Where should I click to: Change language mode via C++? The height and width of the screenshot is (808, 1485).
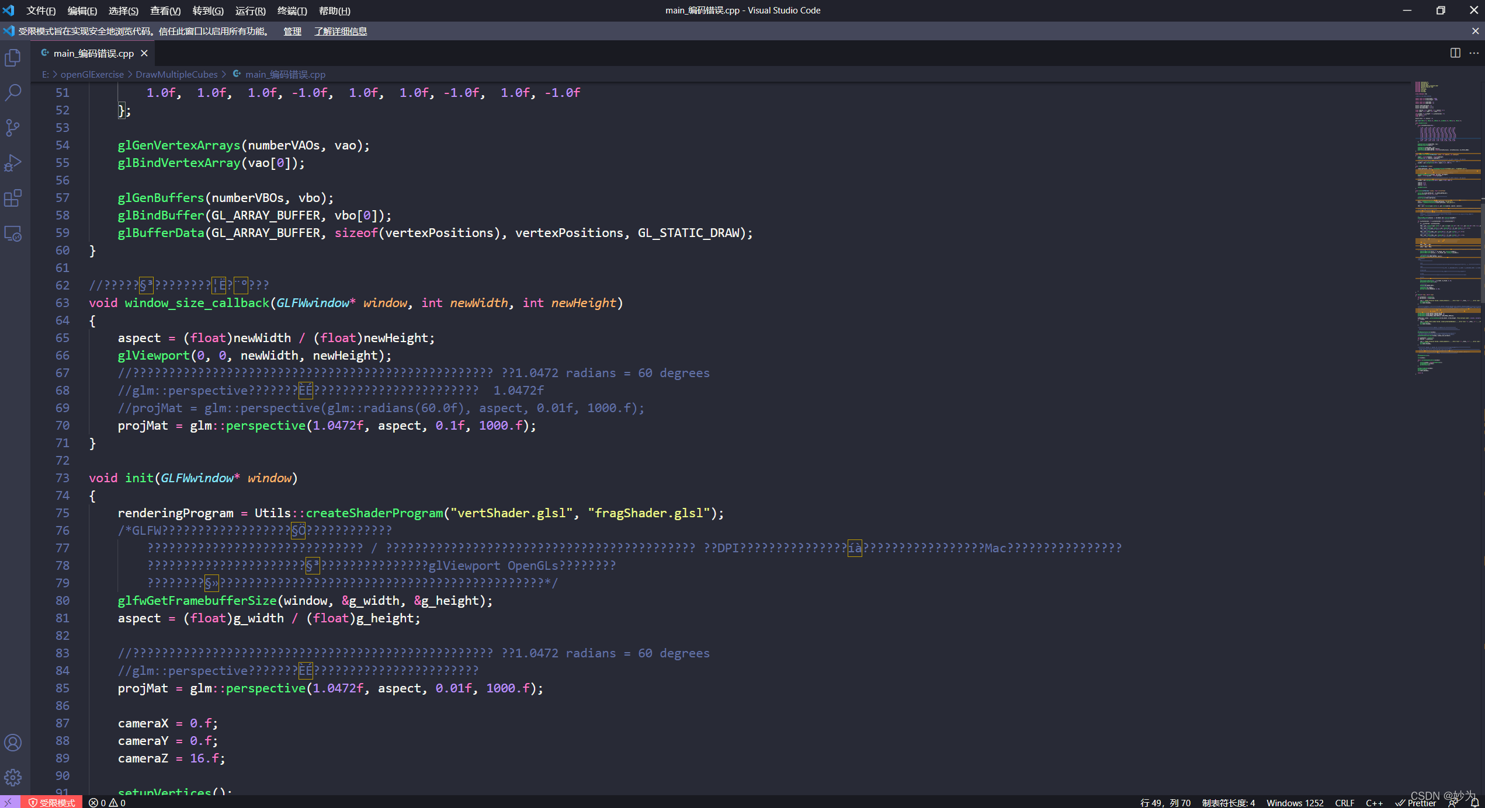[x=1374, y=803]
